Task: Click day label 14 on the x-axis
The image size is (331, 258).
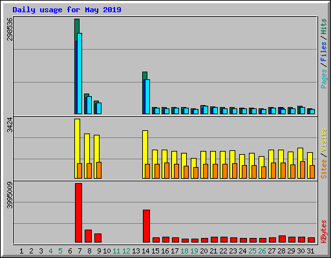Action: pyautogui.click(x=145, y=251)
